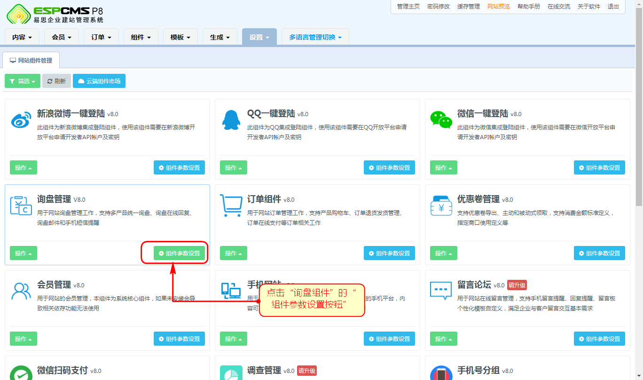Expand 操作 menu for 微信一键登陆
The width and height of the screenshot is (643, 380).
(x=444, y=167)
